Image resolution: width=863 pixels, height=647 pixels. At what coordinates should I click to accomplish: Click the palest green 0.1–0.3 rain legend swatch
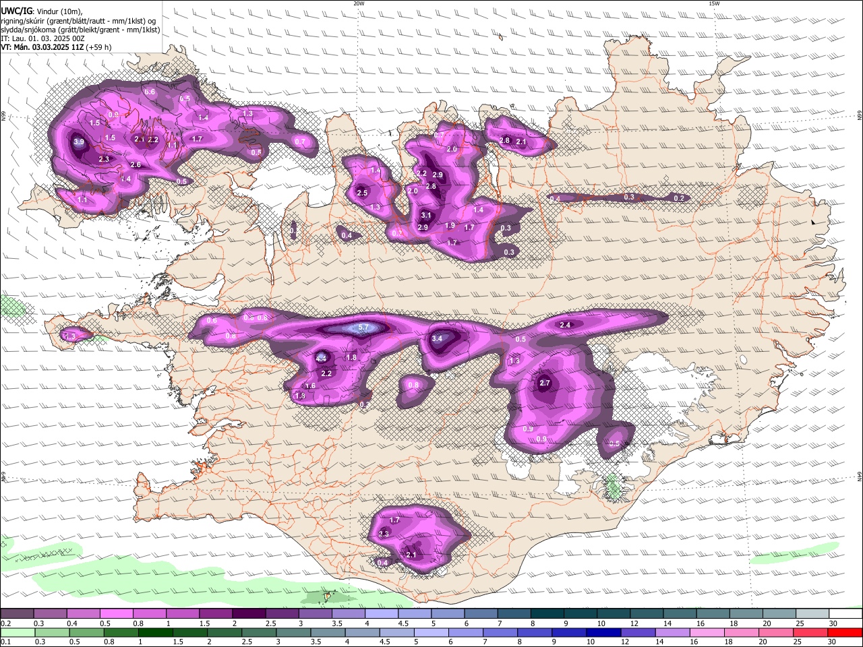click(x=18, y=633)
